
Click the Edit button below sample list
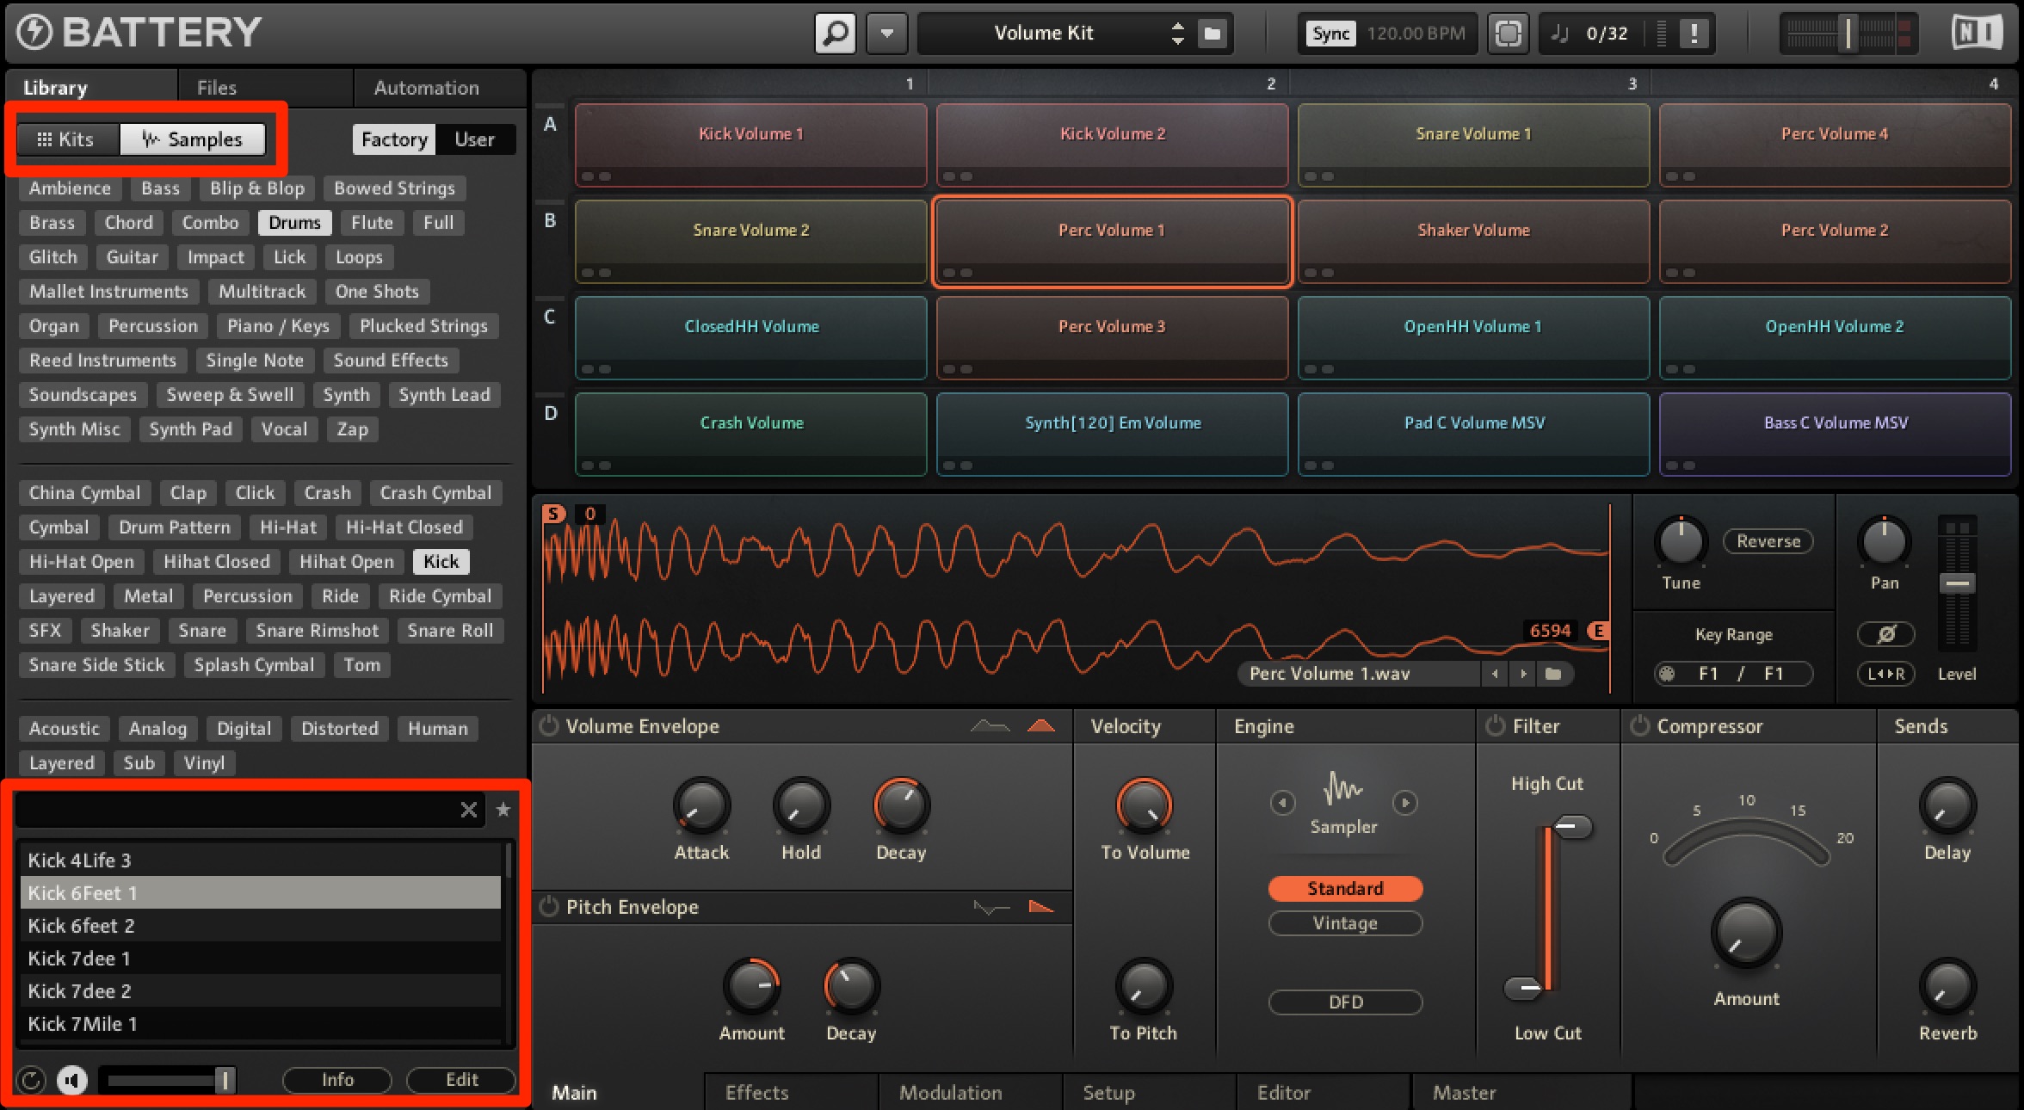[x=461, y=1080]
